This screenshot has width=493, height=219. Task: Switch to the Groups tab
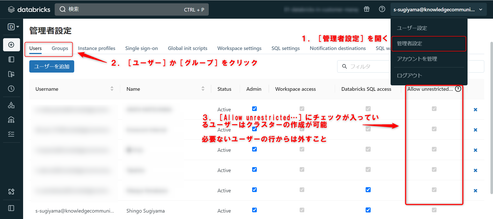tap(60, 48)
